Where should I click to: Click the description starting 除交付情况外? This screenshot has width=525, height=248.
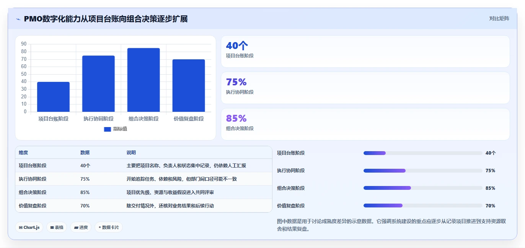[170, 206]
